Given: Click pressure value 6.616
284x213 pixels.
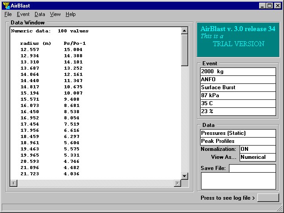Looking at the screenshot, I should click(x=71, y=130).
